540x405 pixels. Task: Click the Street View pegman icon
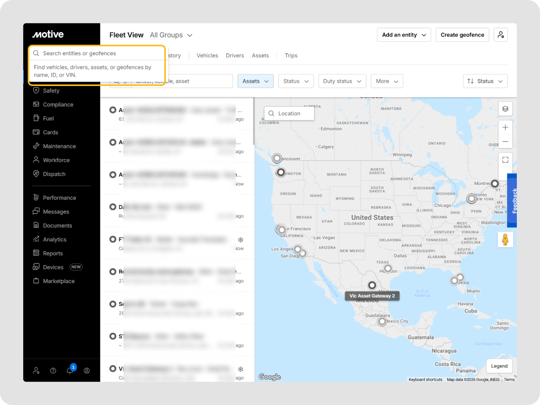(505, 240)
